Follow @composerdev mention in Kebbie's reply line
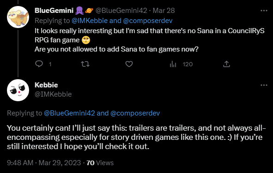 pos(135,113)
